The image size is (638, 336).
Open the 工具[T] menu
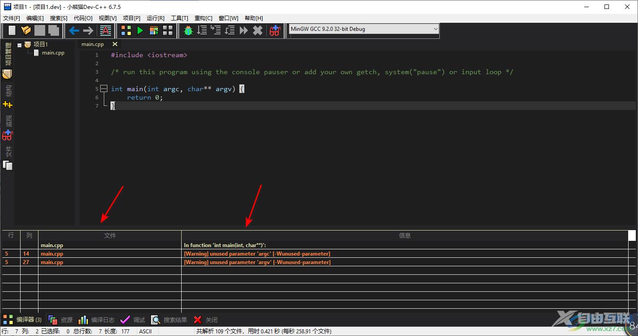pyautogui.click(x=179, y=18)
